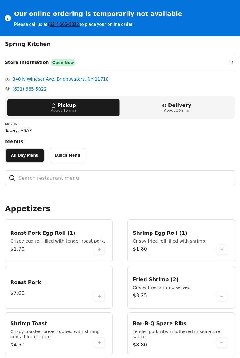
Task: Select the All Day Menu tab
Action: 25,155
